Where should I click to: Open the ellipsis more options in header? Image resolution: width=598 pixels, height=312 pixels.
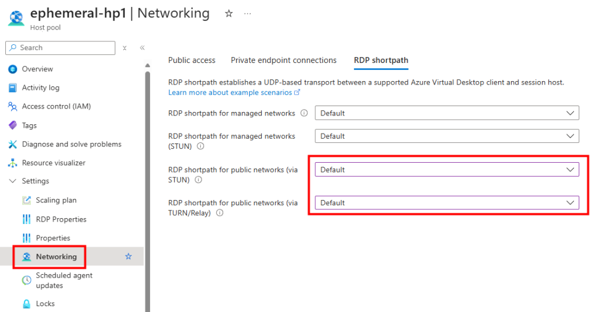248,14
